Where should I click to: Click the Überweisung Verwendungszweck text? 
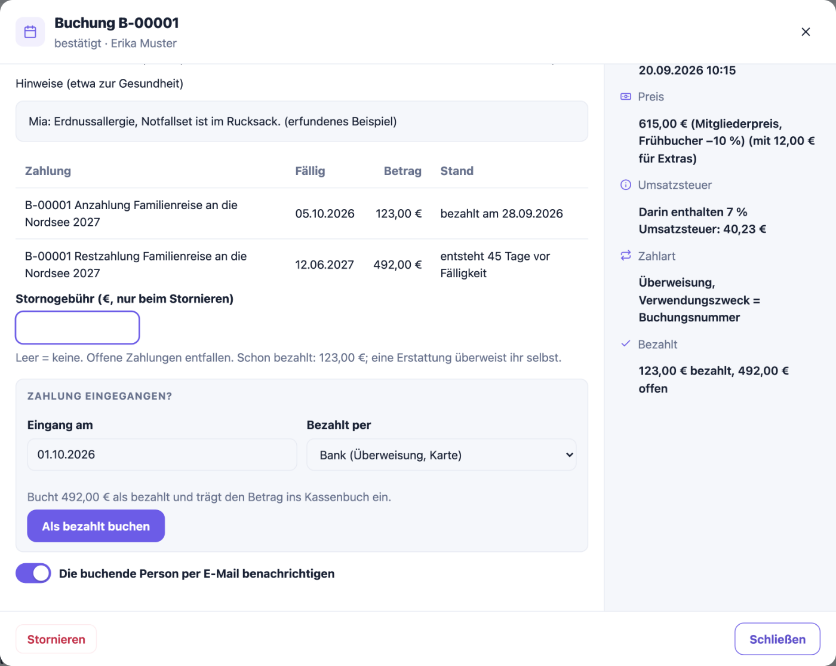pyautogui.click(x=699, y=300)
